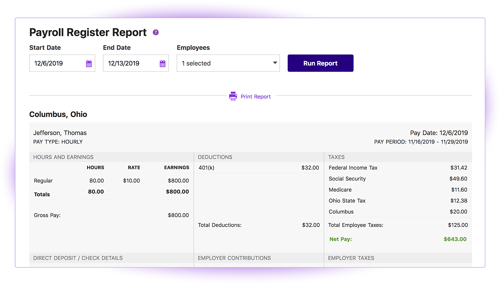Click the Federal Income Tax row label
Image resolution: width=500 pixels, height=285 pixels.
(353, 168)
